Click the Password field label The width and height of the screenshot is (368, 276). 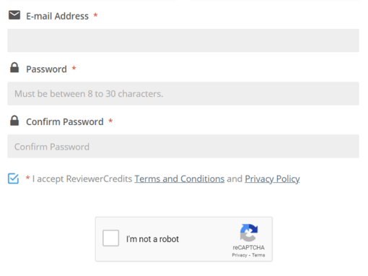coord(46,69)
